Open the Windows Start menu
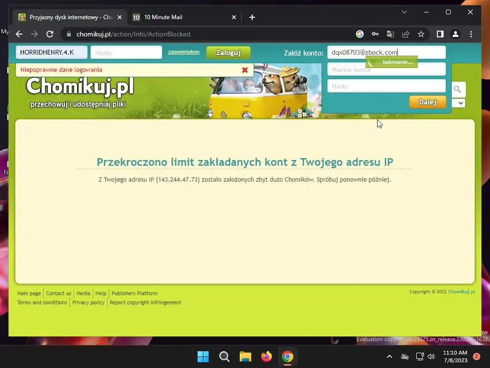This screenshot has height=368, width=490. 203,356
